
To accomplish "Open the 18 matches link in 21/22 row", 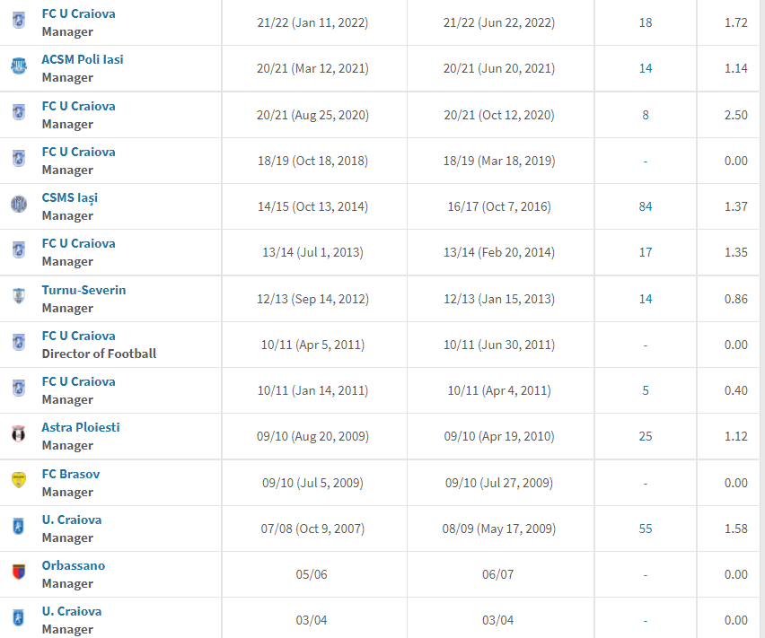I will click(646, 23).
